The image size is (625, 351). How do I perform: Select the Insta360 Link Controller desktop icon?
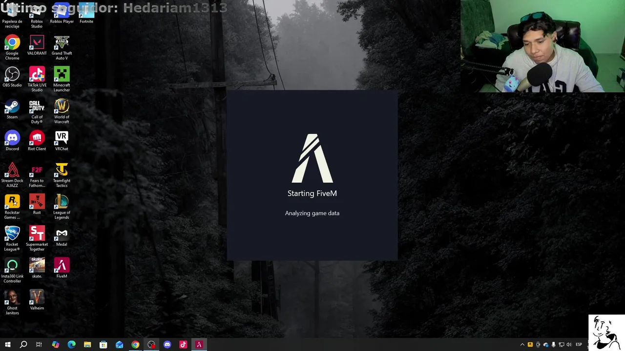pyautogui.click(x=12, y=270)
